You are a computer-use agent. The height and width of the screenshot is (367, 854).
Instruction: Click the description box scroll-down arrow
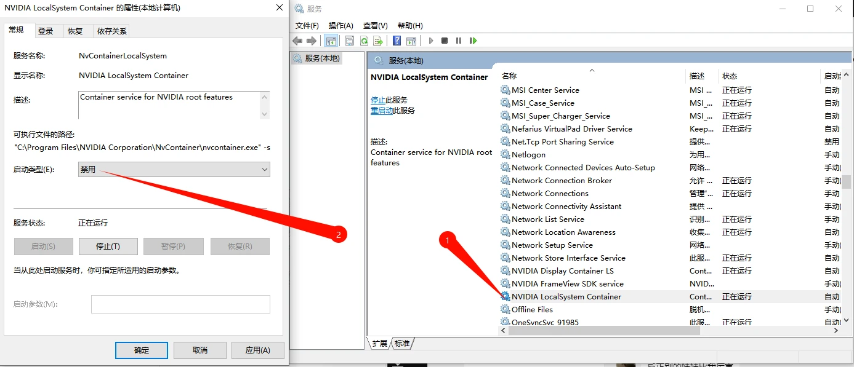[265, 114]
